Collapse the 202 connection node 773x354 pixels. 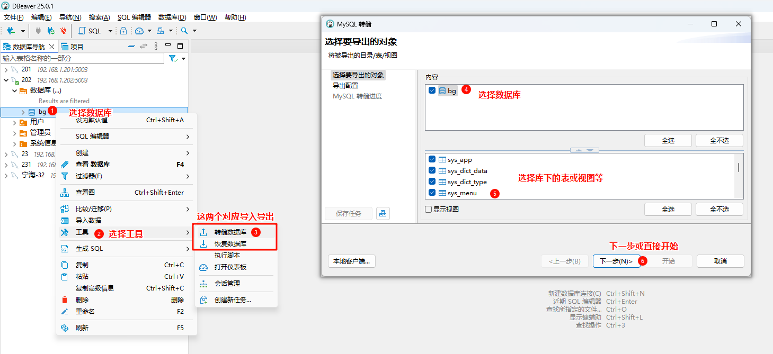[6, 80]
